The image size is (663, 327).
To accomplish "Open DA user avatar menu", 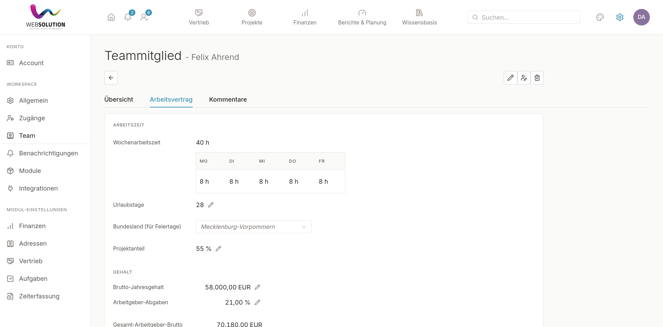I will coord(642,17).
